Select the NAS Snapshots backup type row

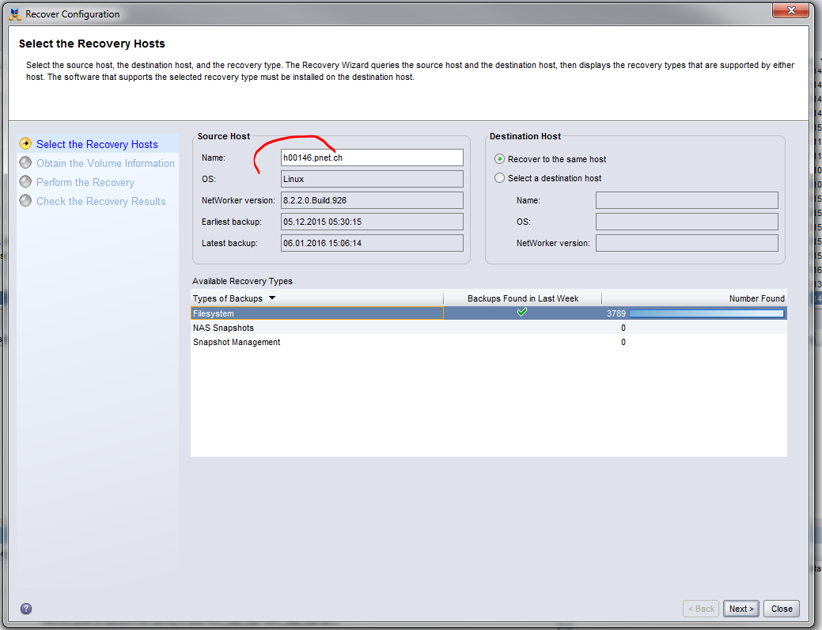(x=489, y=328)
